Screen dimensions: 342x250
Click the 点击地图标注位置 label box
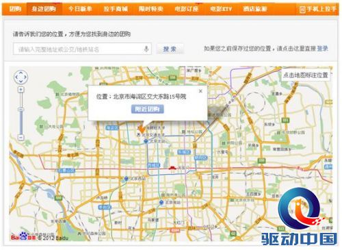tap(305, 75)
